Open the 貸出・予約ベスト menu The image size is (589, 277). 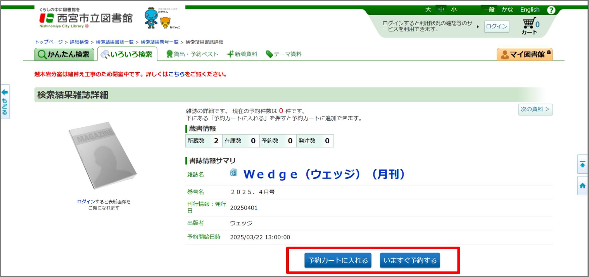pyautogui.click(x=192, y=54)
